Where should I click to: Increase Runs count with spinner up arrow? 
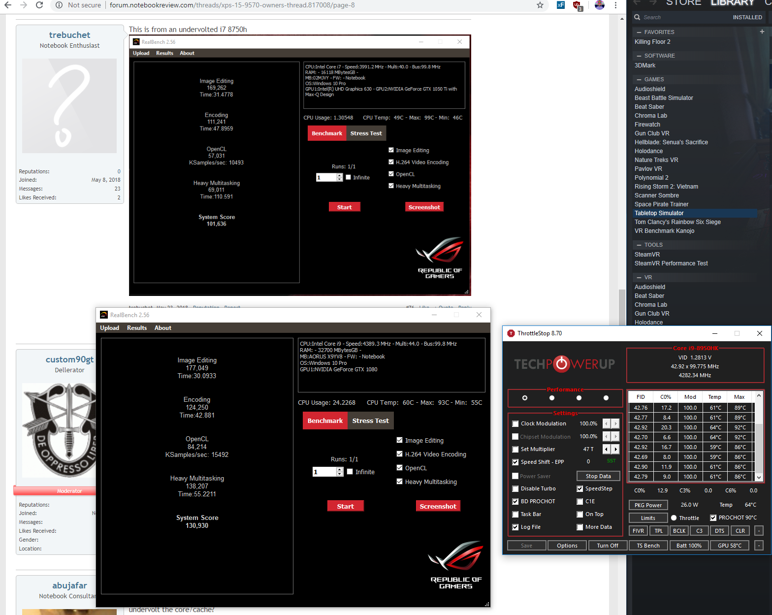pos(340,470)
